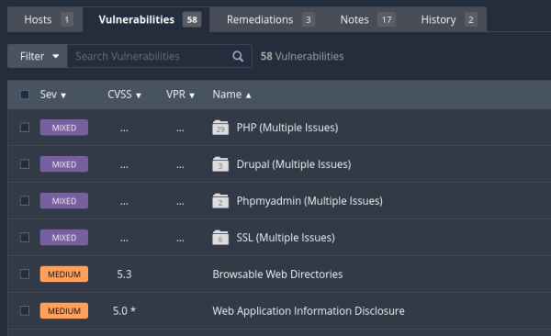Open Drupal (Multiple Issues) entry
551x336 pixels.
pyautogui.click(x=294, y=164)
